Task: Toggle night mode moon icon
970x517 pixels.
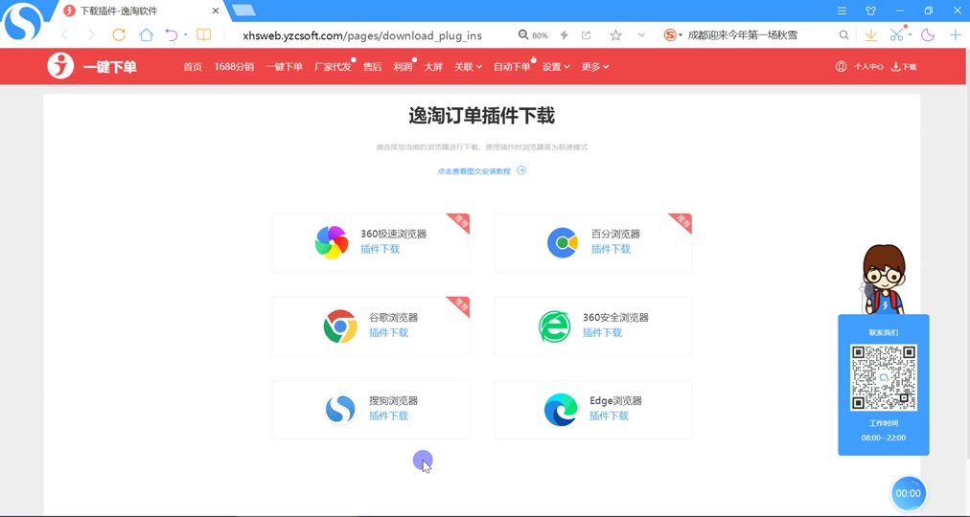Action: coord(927,35)
